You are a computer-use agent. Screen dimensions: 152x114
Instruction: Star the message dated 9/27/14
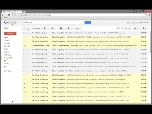click(27, 75)
